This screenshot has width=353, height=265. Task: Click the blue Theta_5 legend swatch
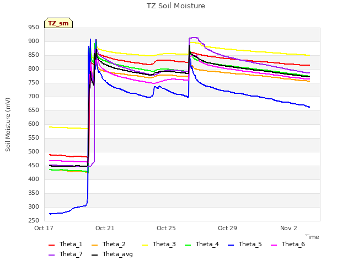pos(231,245)
